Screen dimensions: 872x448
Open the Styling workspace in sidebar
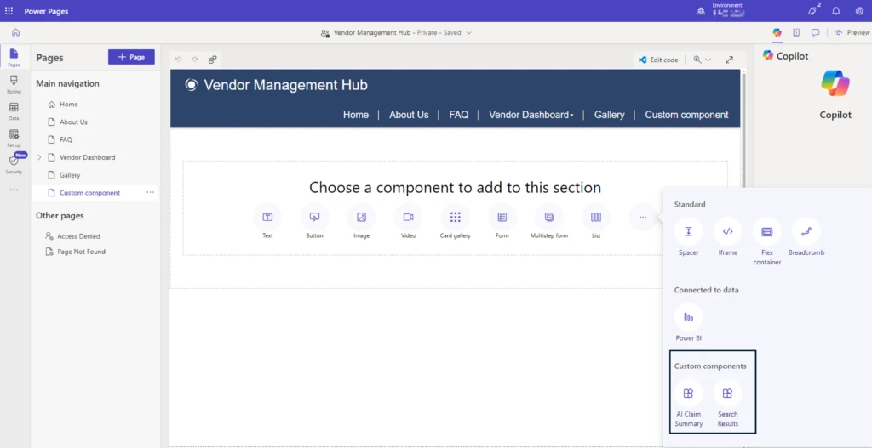(x=14, y=83)
